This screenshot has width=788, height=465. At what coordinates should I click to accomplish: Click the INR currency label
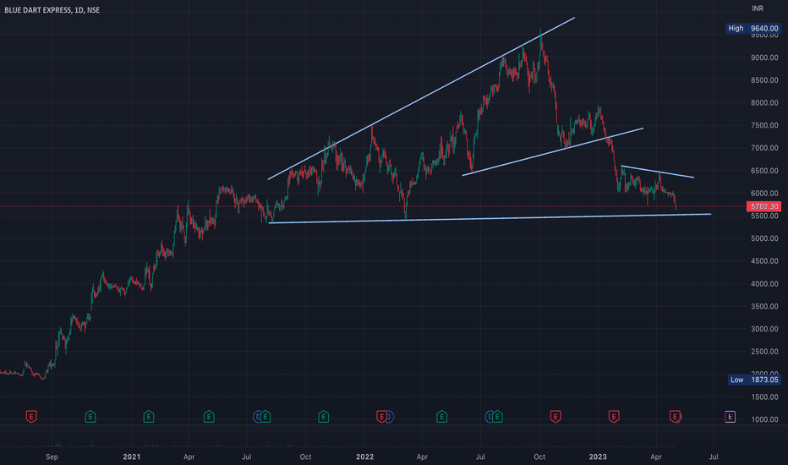[x=758, y=8]
